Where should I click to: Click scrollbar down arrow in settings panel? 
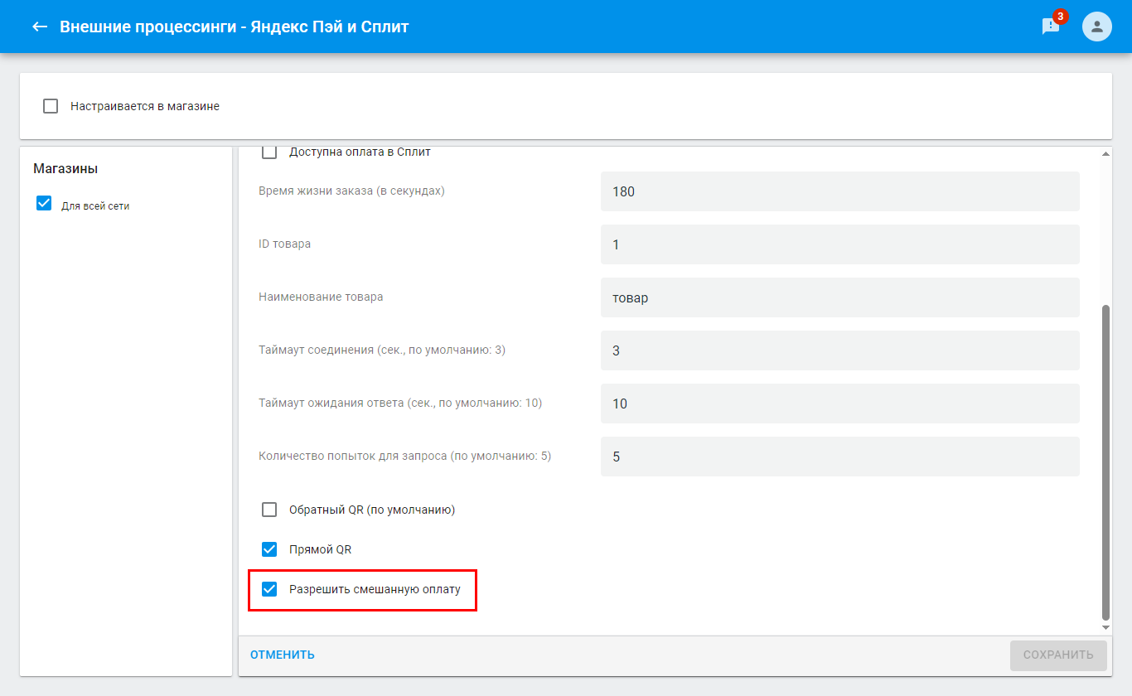coord(1105,628)
